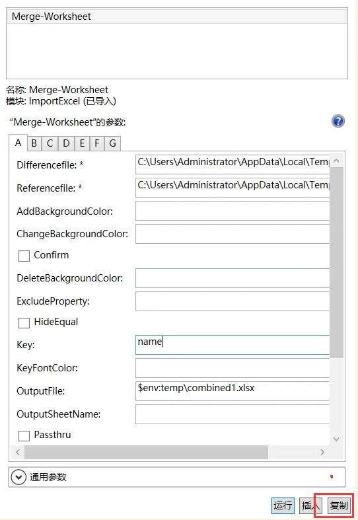Image resolution: width=358 pixels, height=520 pixels.
Task: Switch to parameter set tab E
Action: point(82,143)
